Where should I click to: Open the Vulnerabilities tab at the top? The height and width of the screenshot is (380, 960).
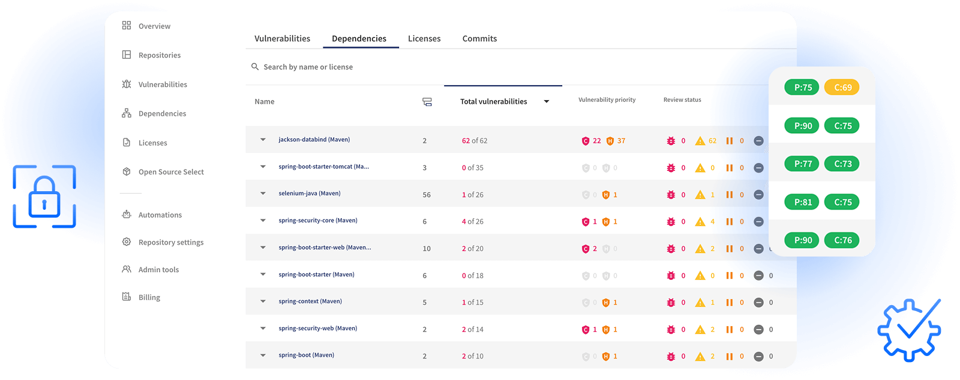(x=282, y=38)
